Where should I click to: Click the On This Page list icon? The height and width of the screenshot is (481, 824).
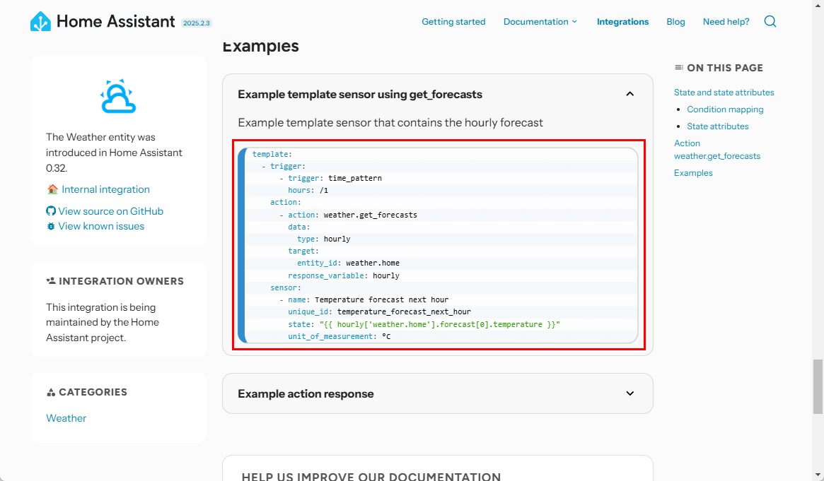pos(679,68)
